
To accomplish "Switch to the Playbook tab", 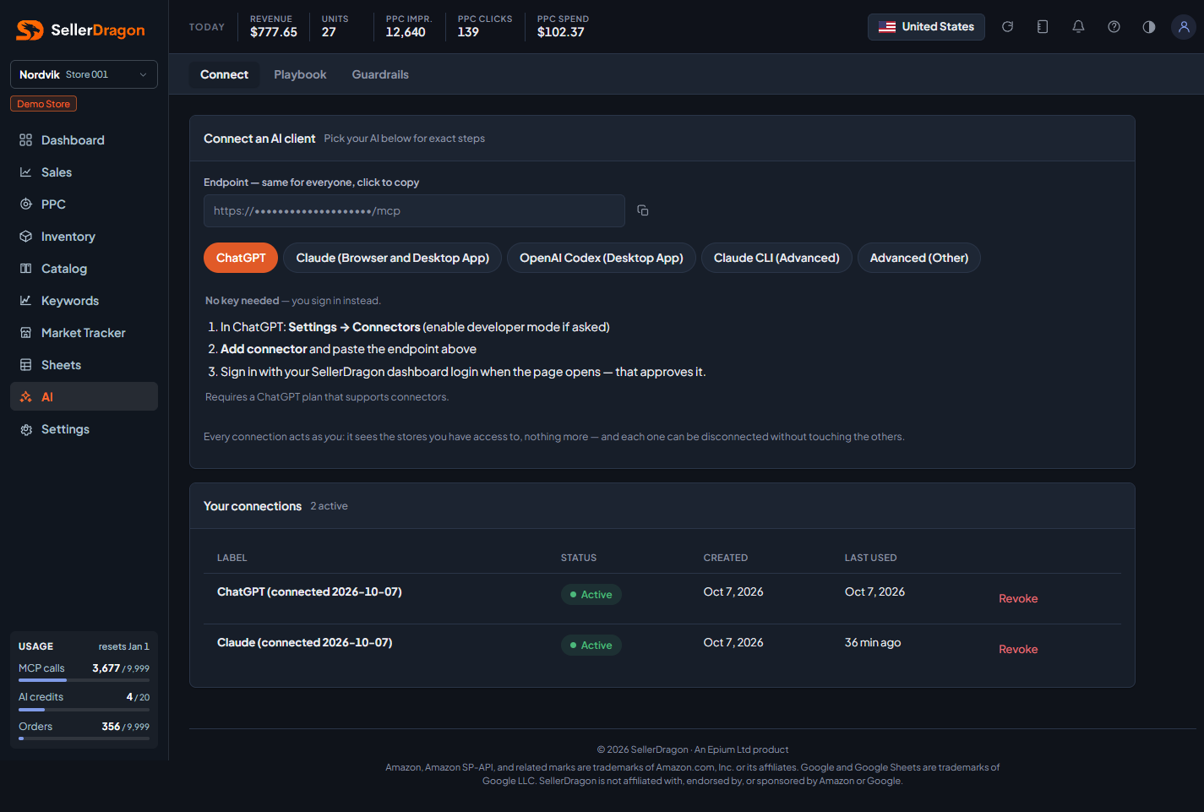I will 300,74.
